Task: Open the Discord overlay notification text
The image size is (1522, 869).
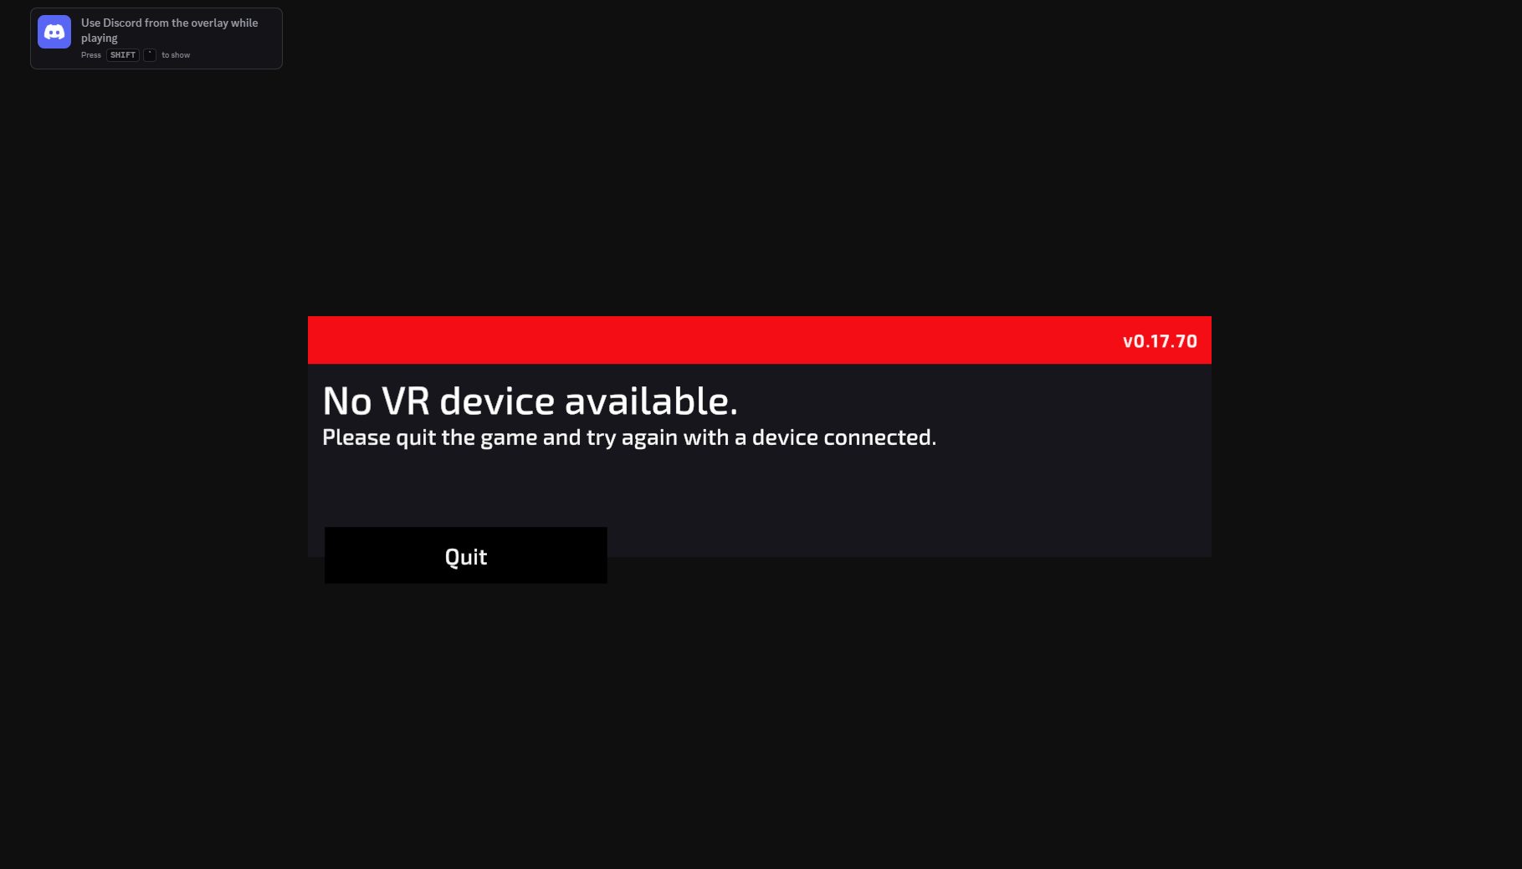Action: tap(170, 30)
